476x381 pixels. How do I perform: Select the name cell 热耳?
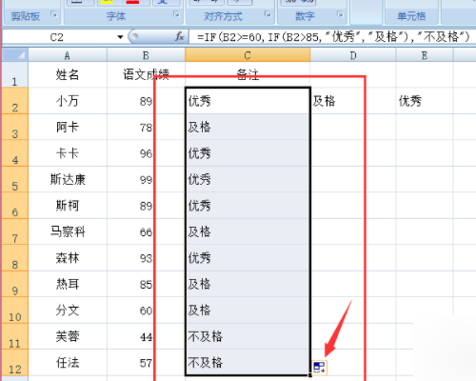tap(68, 284)
